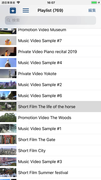Open the hamburger menu icon
The width and height of the screenshot is (101, 180).
click(x=26, y=10)
